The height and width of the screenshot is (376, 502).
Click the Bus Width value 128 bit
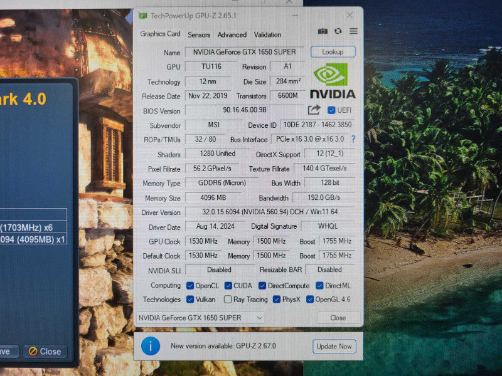(330, 183)
